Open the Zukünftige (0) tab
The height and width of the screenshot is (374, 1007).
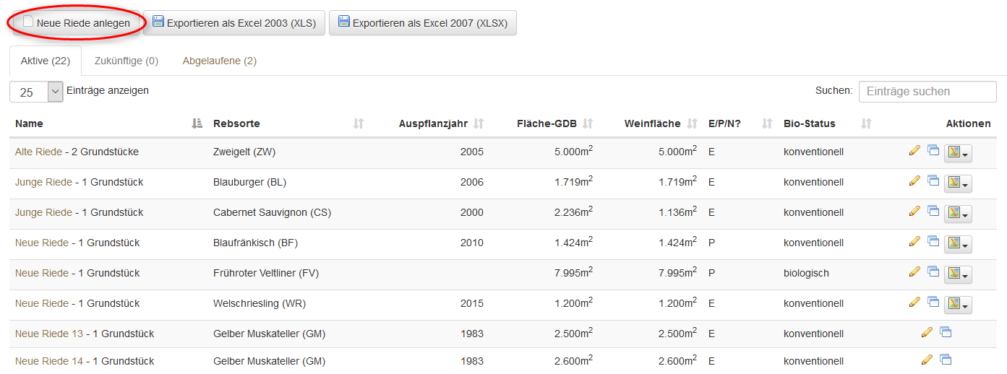(126, 61)
